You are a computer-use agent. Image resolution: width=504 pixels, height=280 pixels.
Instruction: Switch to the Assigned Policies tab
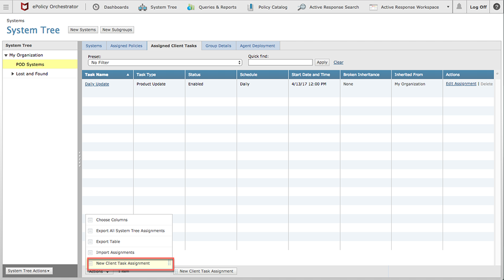click(x=126, y=46)
